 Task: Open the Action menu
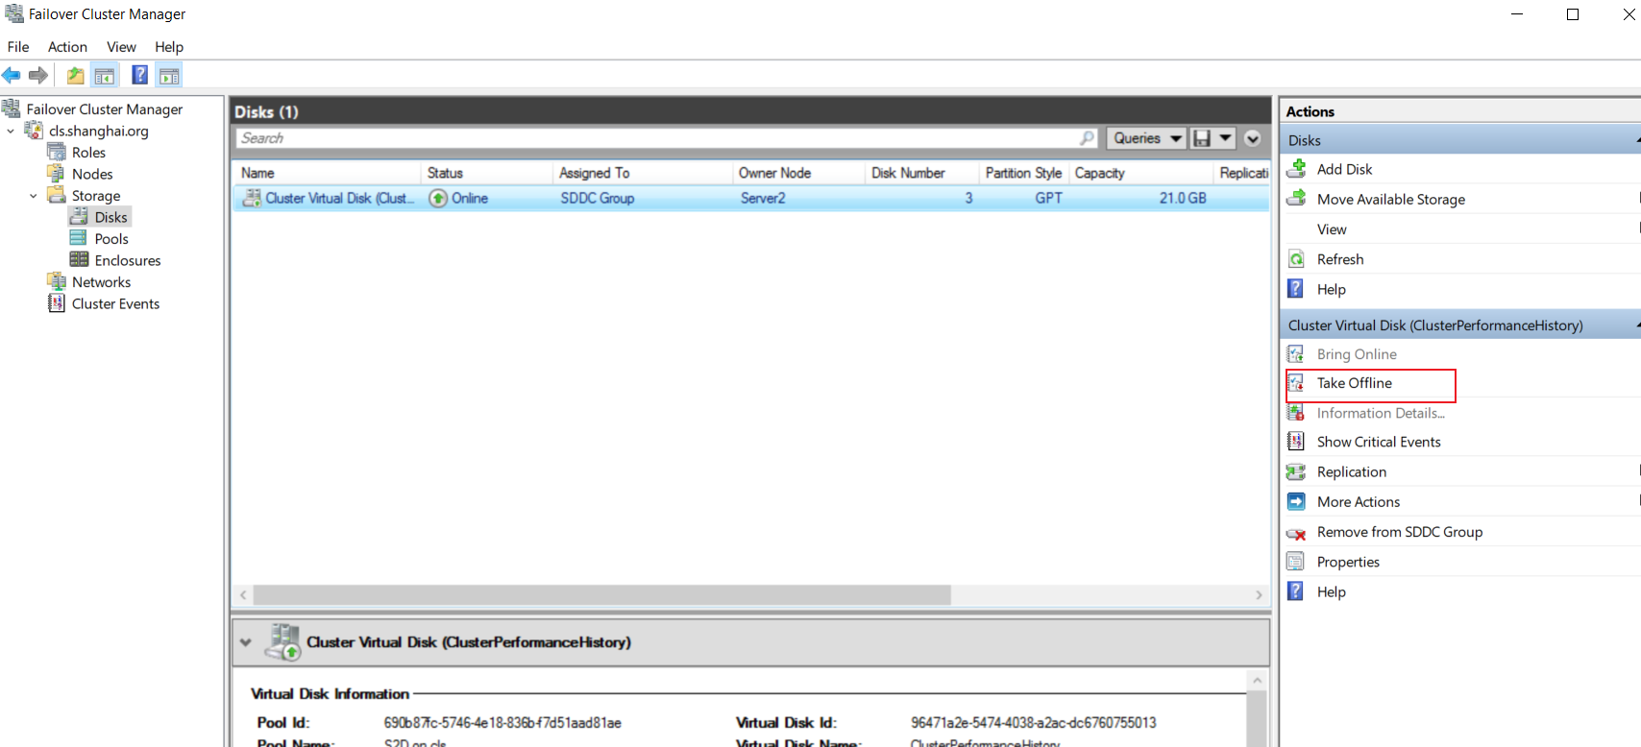click(x=67, y=47)
